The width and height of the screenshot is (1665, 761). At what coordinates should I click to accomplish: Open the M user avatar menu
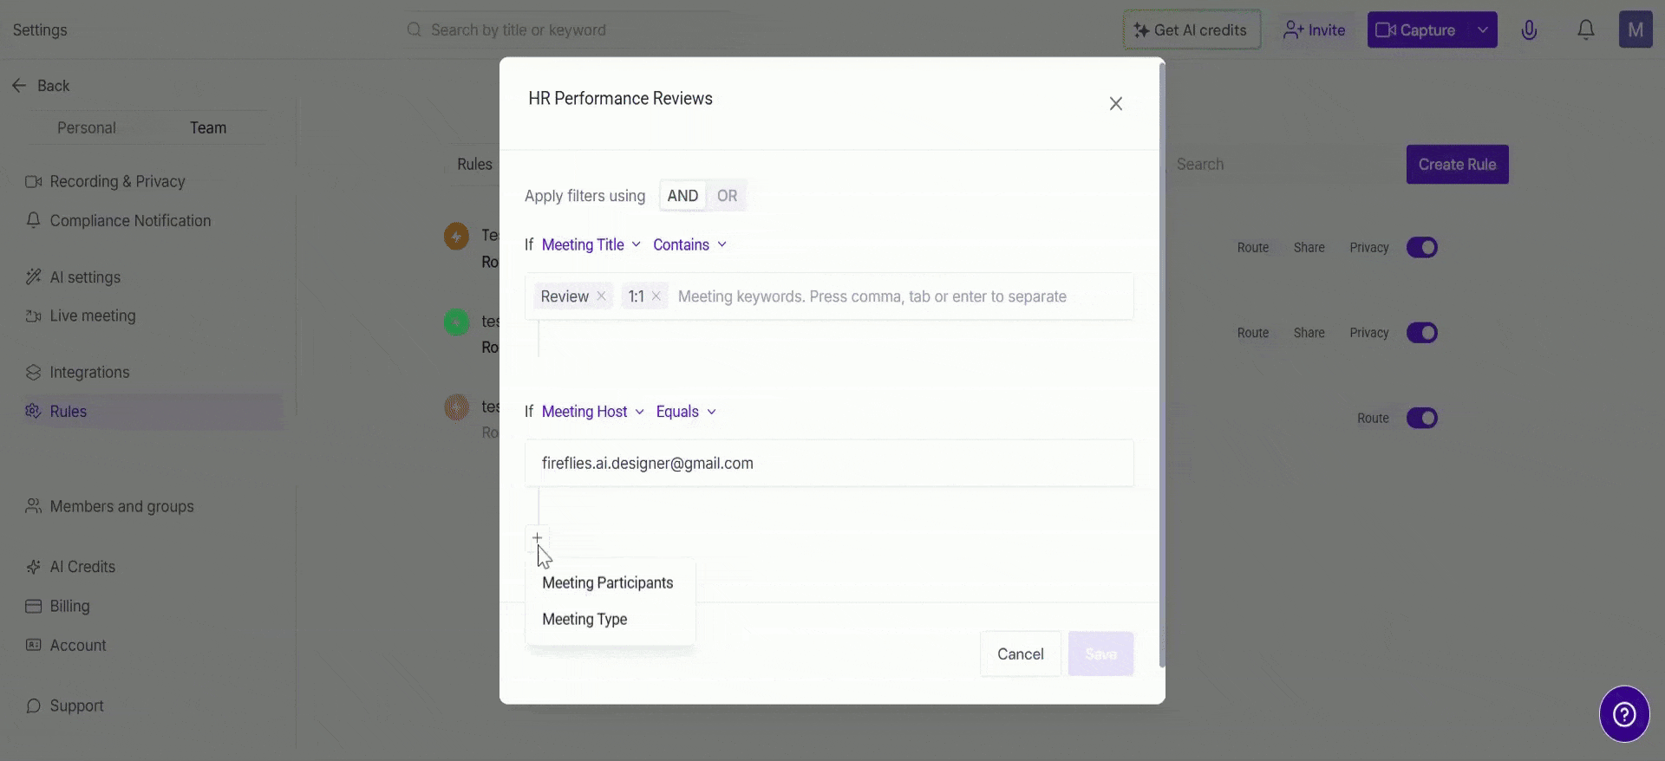pyautogui.click(x=1636, y=29)
